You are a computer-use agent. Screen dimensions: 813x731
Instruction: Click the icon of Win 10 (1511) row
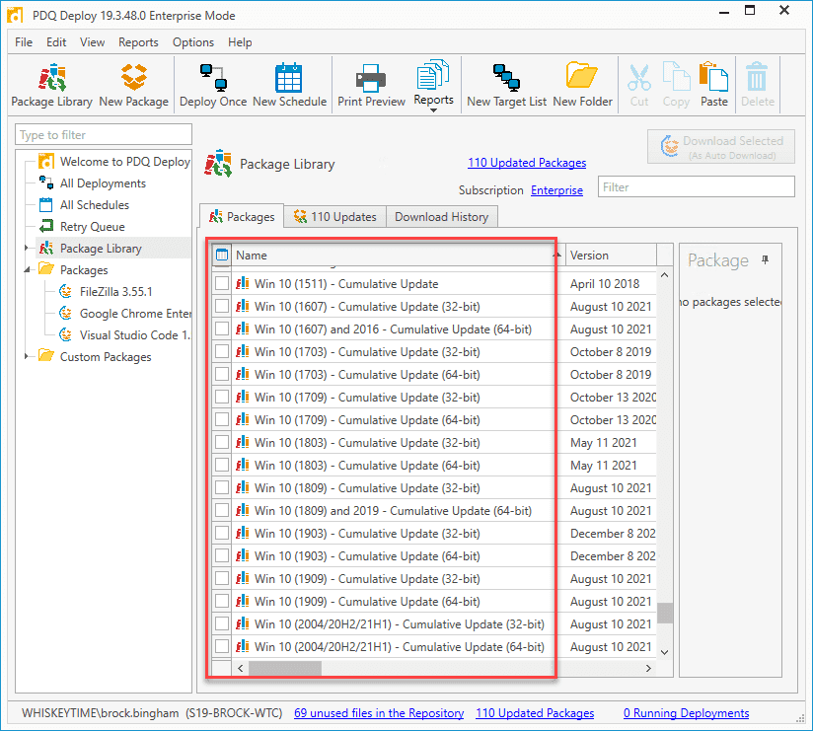(242, 283)
